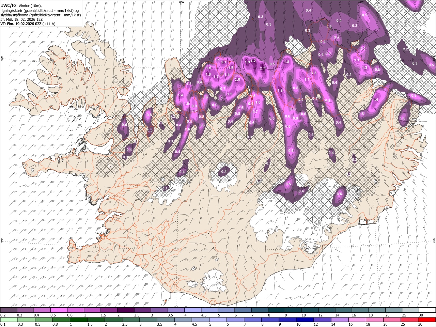Pick bottom-row dark green swatch between 1 and 1.5

point(78,320)
